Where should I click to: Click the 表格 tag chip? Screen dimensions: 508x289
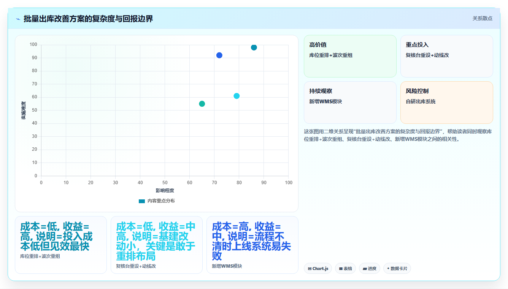click(x=345, y=268)
